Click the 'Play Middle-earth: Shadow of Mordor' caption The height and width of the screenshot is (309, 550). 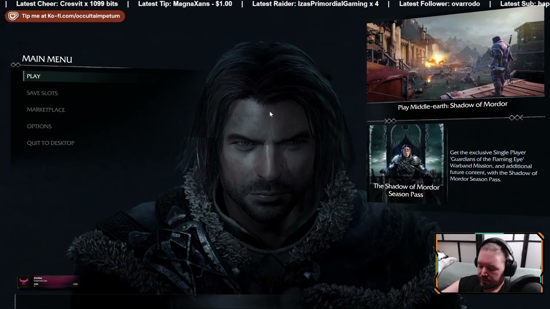tap(452, 106)
